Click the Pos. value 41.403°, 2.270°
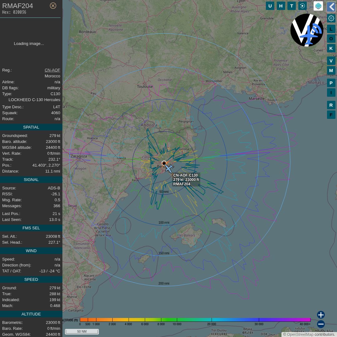 coord(46,165)
